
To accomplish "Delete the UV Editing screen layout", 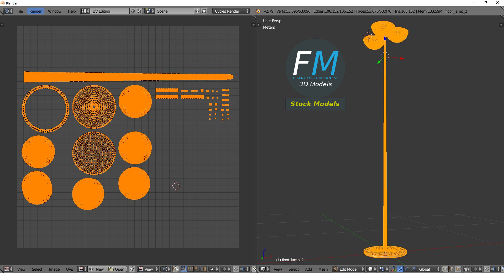I will coord(140,11).
